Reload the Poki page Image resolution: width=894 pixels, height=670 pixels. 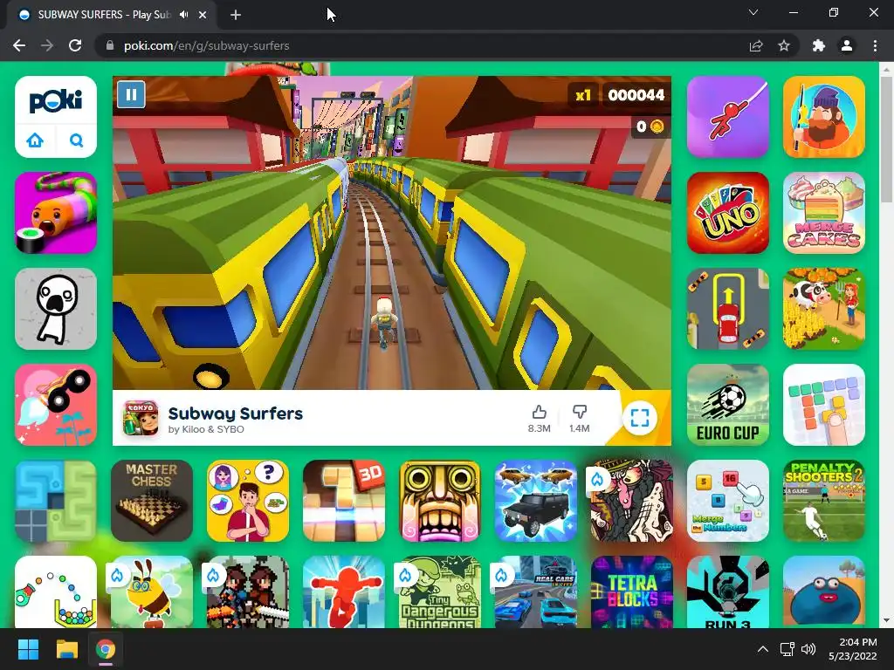(x=75, y=45)
